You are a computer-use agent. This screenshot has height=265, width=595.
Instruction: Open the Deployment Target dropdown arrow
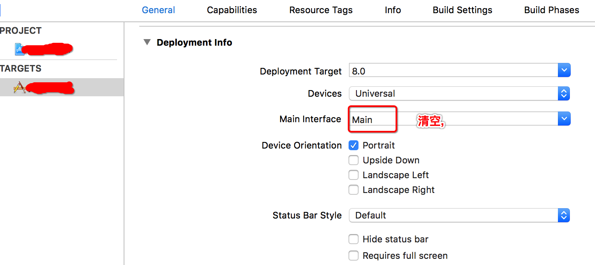pyautogui.click(x=564, y=71)
